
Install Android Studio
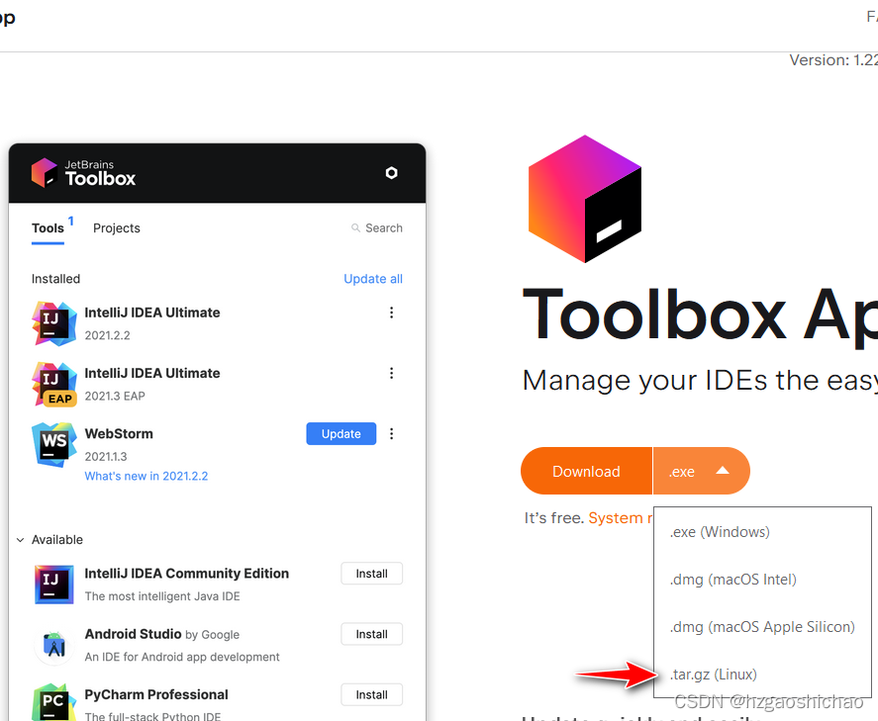372,634
